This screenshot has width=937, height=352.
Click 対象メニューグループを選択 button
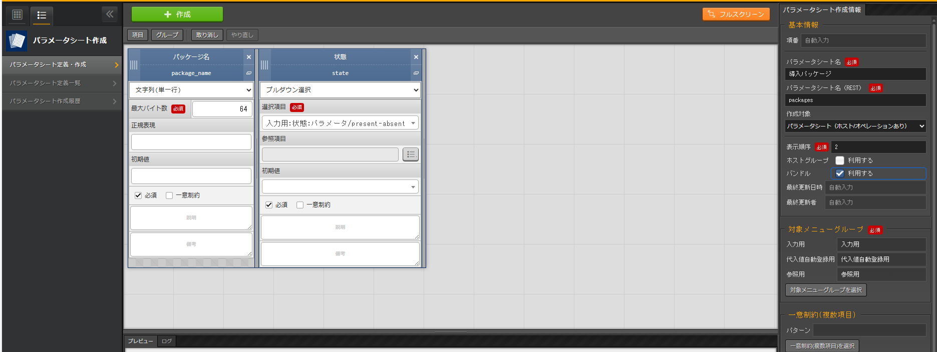click(825, 290)
